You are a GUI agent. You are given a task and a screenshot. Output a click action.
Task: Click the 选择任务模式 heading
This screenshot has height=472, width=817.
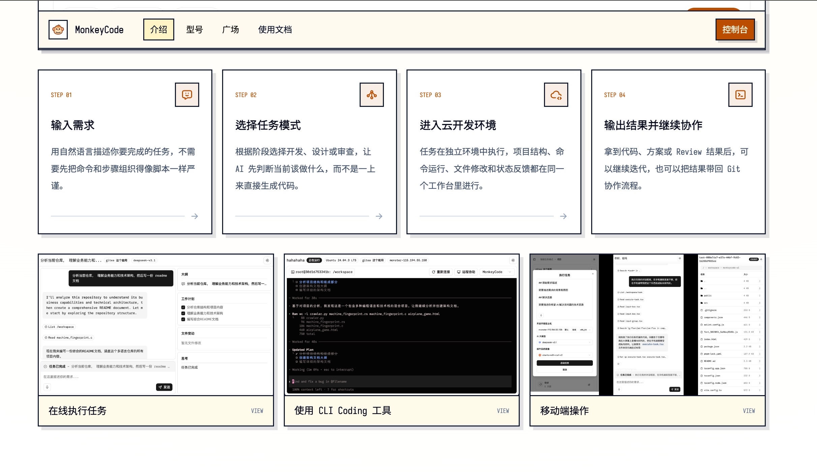(x=268, y=125)
